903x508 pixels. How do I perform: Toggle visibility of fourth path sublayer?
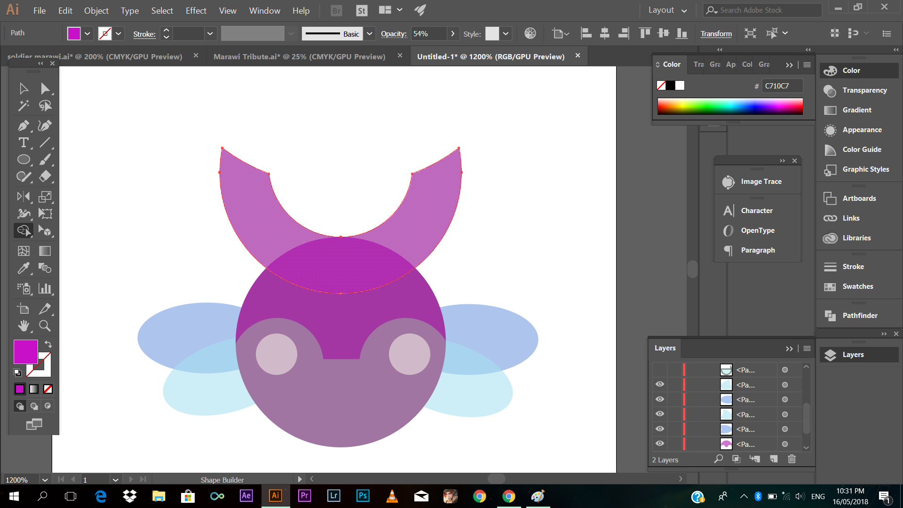point(660,414)
